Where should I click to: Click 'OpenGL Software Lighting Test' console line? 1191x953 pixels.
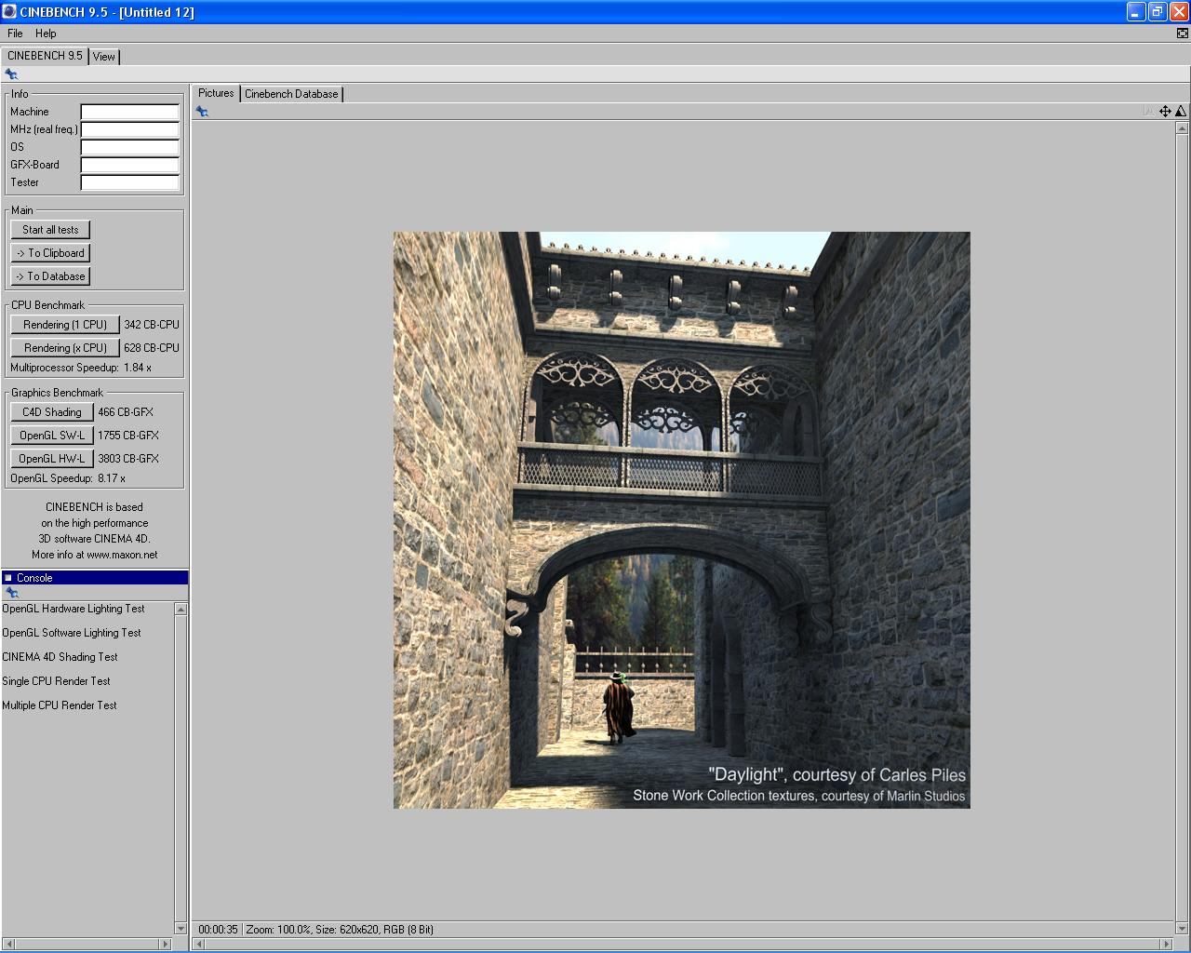[72, 633]
